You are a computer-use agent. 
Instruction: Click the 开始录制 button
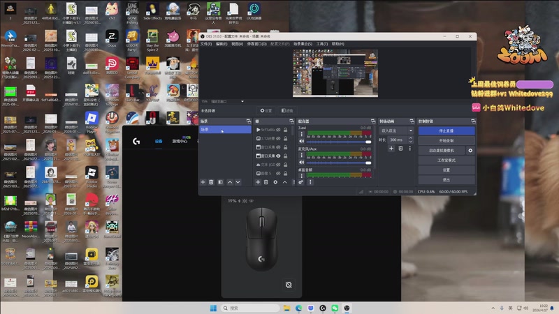447,140
